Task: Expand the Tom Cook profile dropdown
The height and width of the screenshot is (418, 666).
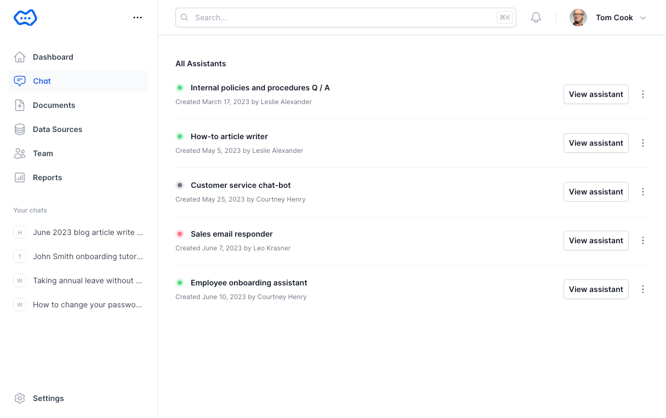Action: pos(643,18)
